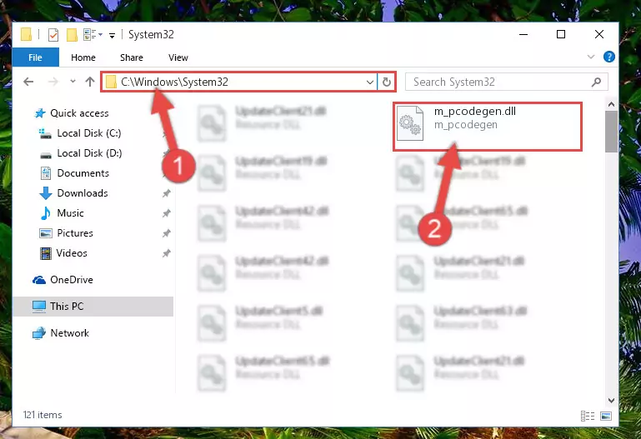Switch to Details view layout

coord(588,416)
